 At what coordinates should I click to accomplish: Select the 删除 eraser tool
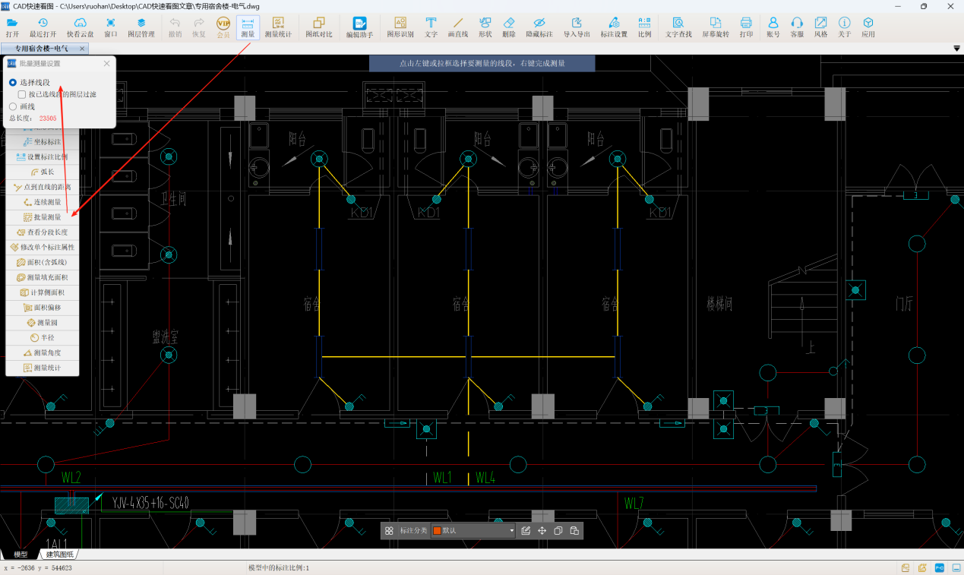[508, 27]
